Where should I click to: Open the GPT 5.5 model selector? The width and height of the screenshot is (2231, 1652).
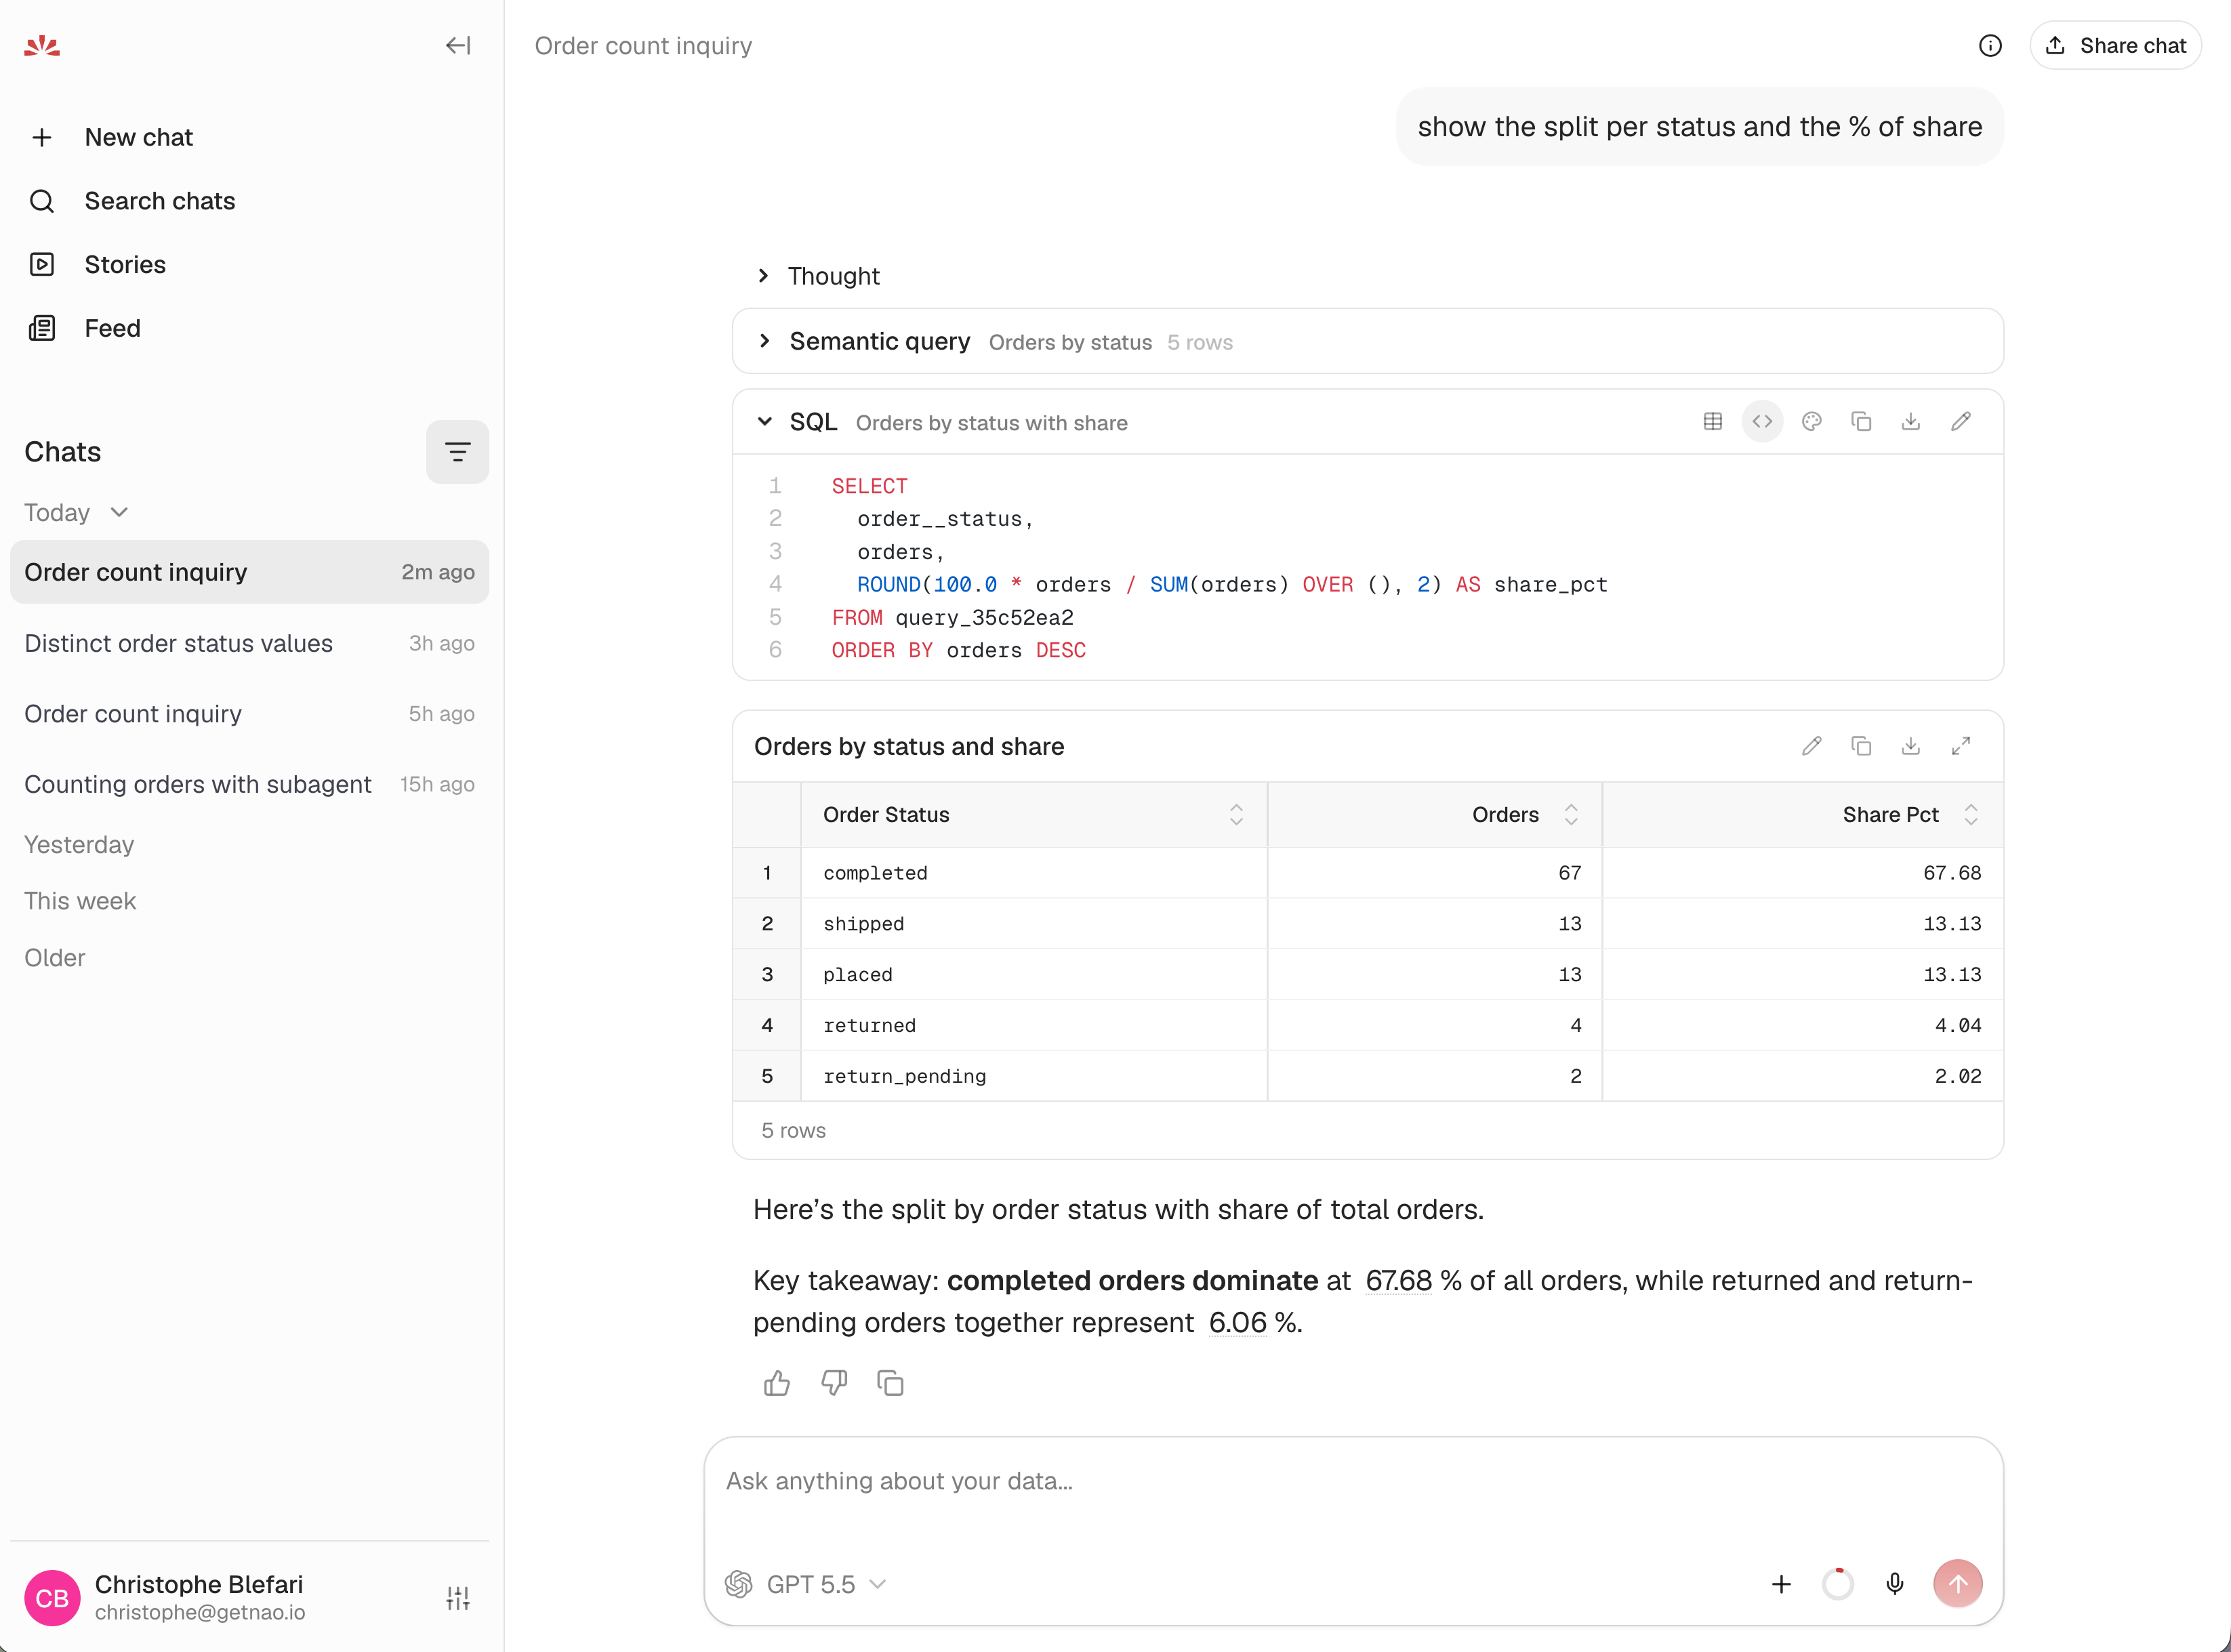pos(806,1584)
